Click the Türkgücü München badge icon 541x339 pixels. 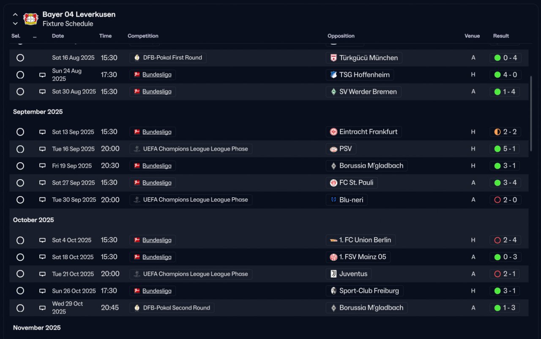pyautogui.click(x=333, y=58)
